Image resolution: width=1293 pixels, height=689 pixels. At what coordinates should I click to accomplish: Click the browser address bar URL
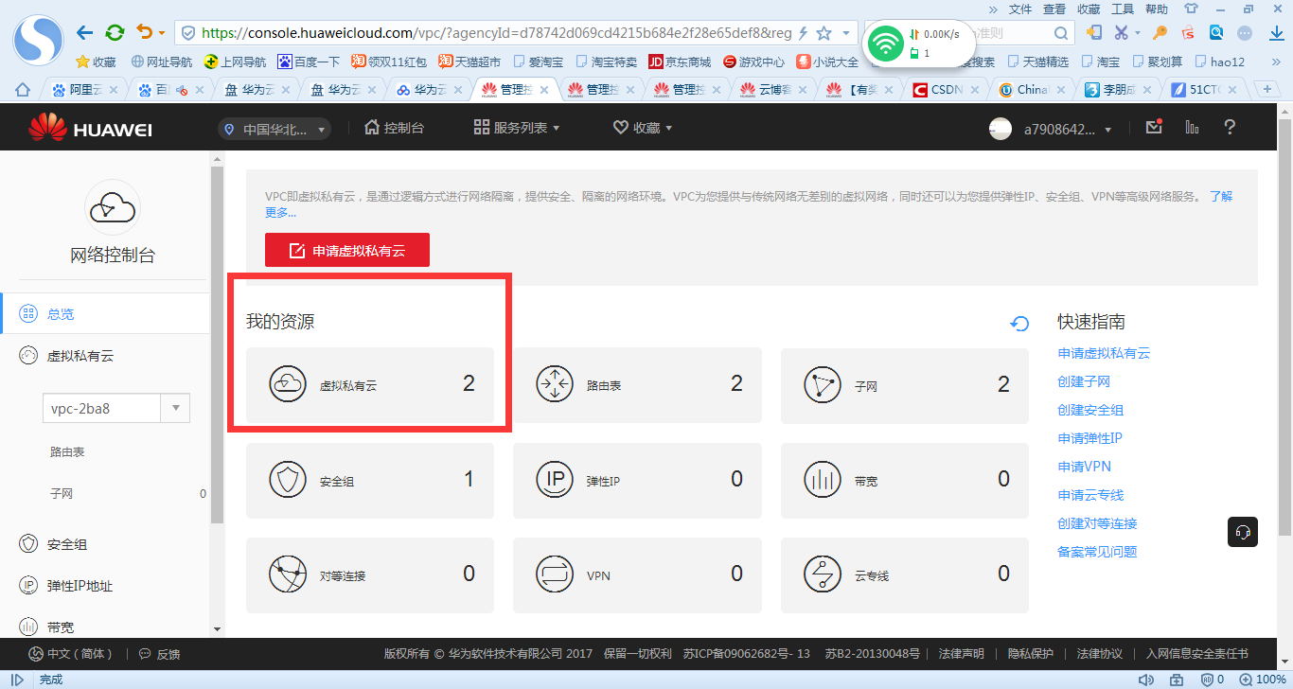[497, 33]
